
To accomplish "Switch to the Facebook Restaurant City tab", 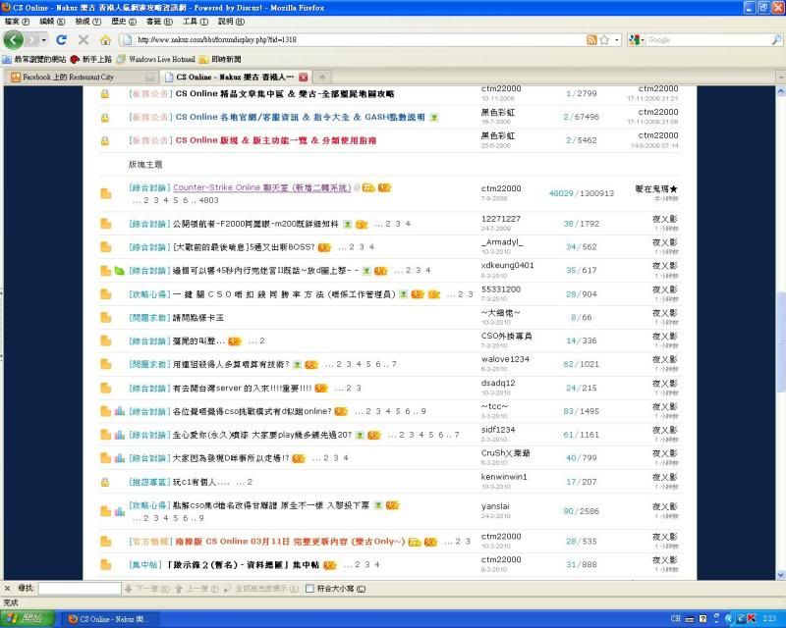I will (83, 78).
